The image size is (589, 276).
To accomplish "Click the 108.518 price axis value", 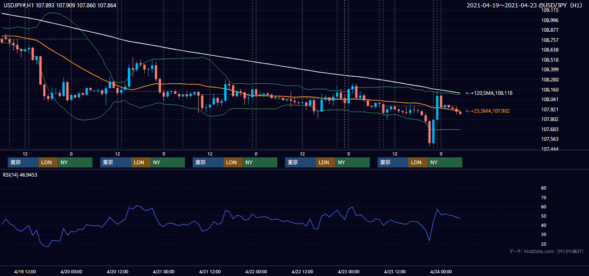I will 550,60.
